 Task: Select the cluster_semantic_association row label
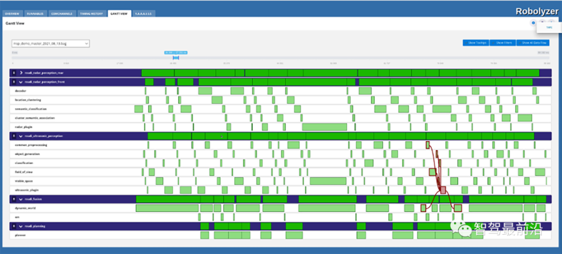35,118
